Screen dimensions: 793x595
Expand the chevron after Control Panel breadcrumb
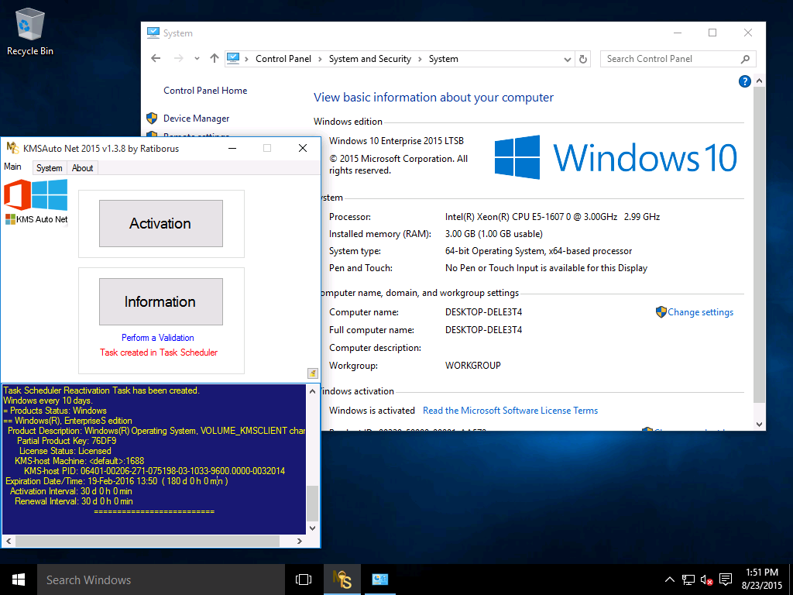320,59
